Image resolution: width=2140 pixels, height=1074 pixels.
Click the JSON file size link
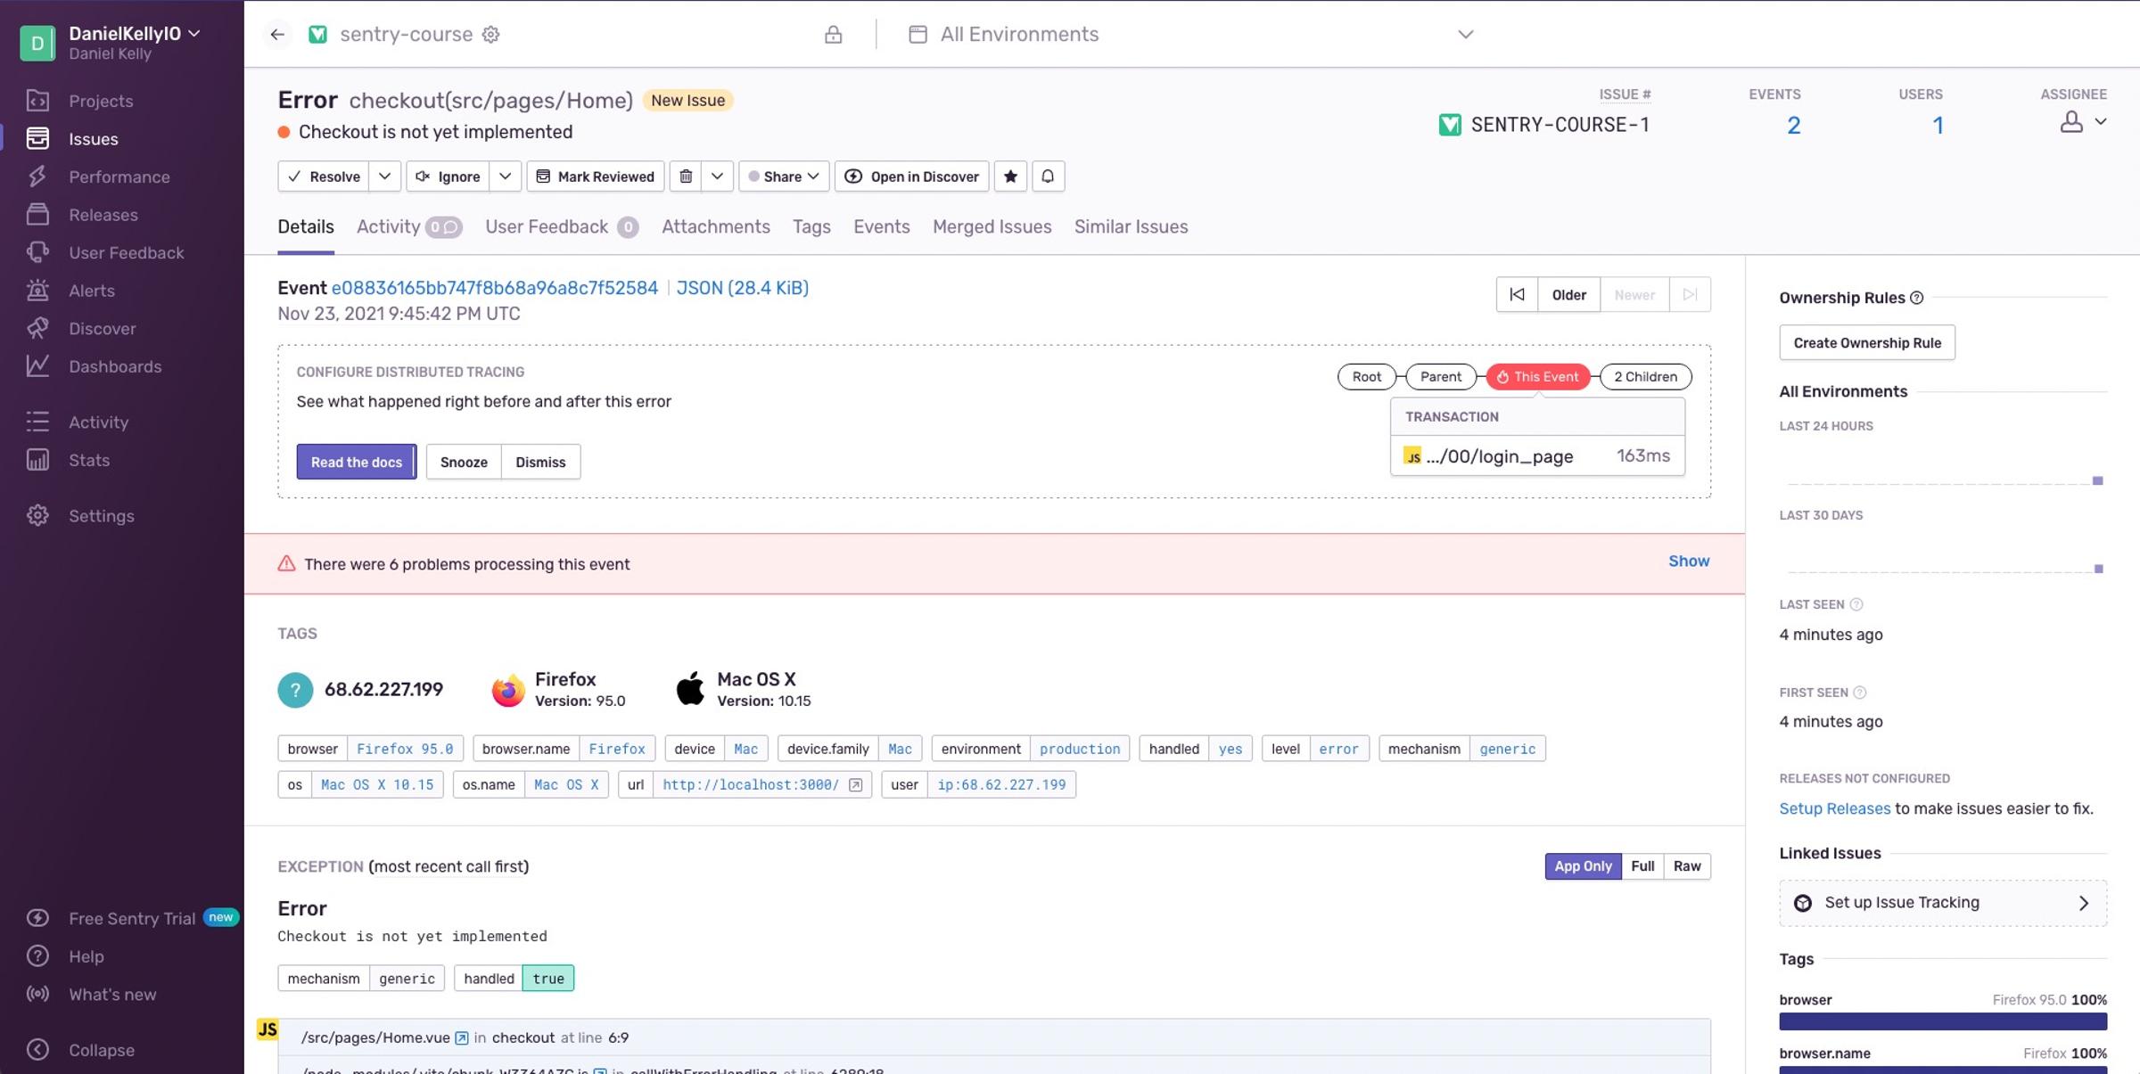pos(741,289)
